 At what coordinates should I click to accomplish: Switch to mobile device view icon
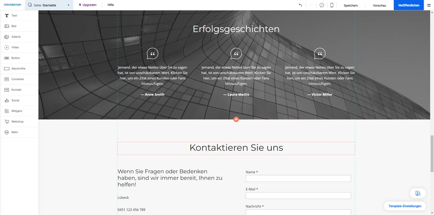click(x=331, y=5)
